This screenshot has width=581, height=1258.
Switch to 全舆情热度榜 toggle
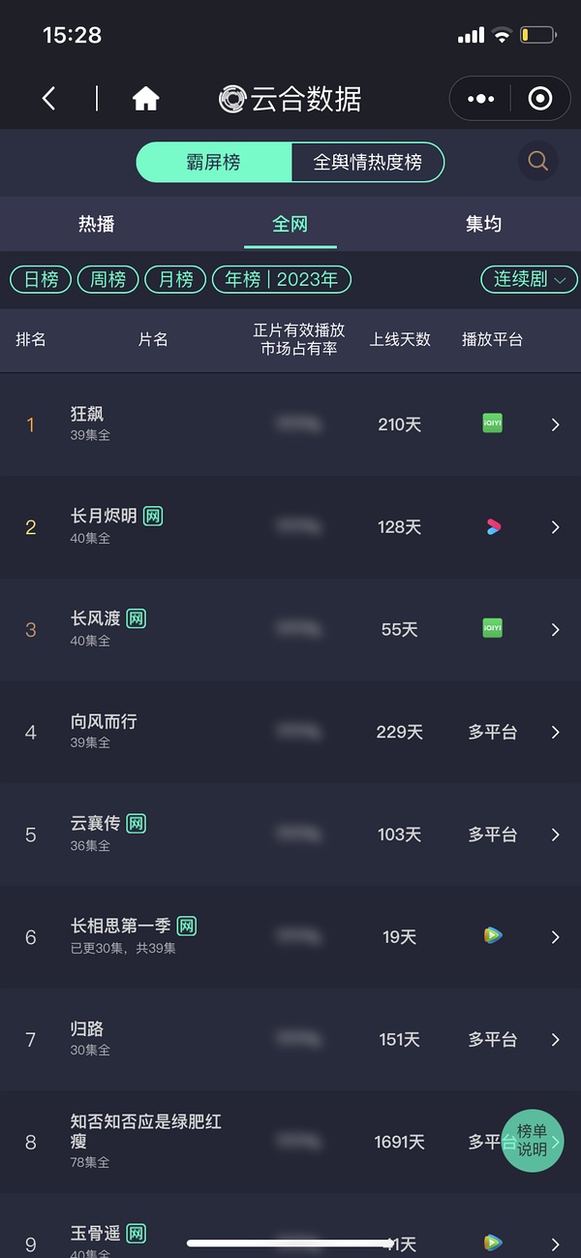(368, 162)
